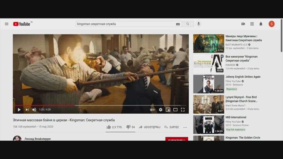This screenshot has height=159, width=283.
Task: Mute the video volume
Action: [34, 110]
